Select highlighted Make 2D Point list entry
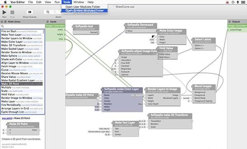 point(22,84)
